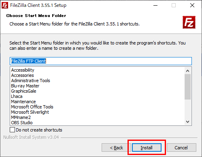The height and width of the screenshot is (157, 202).
Task: Click the red FileZilla logo in header
Action: pos(189,22)
